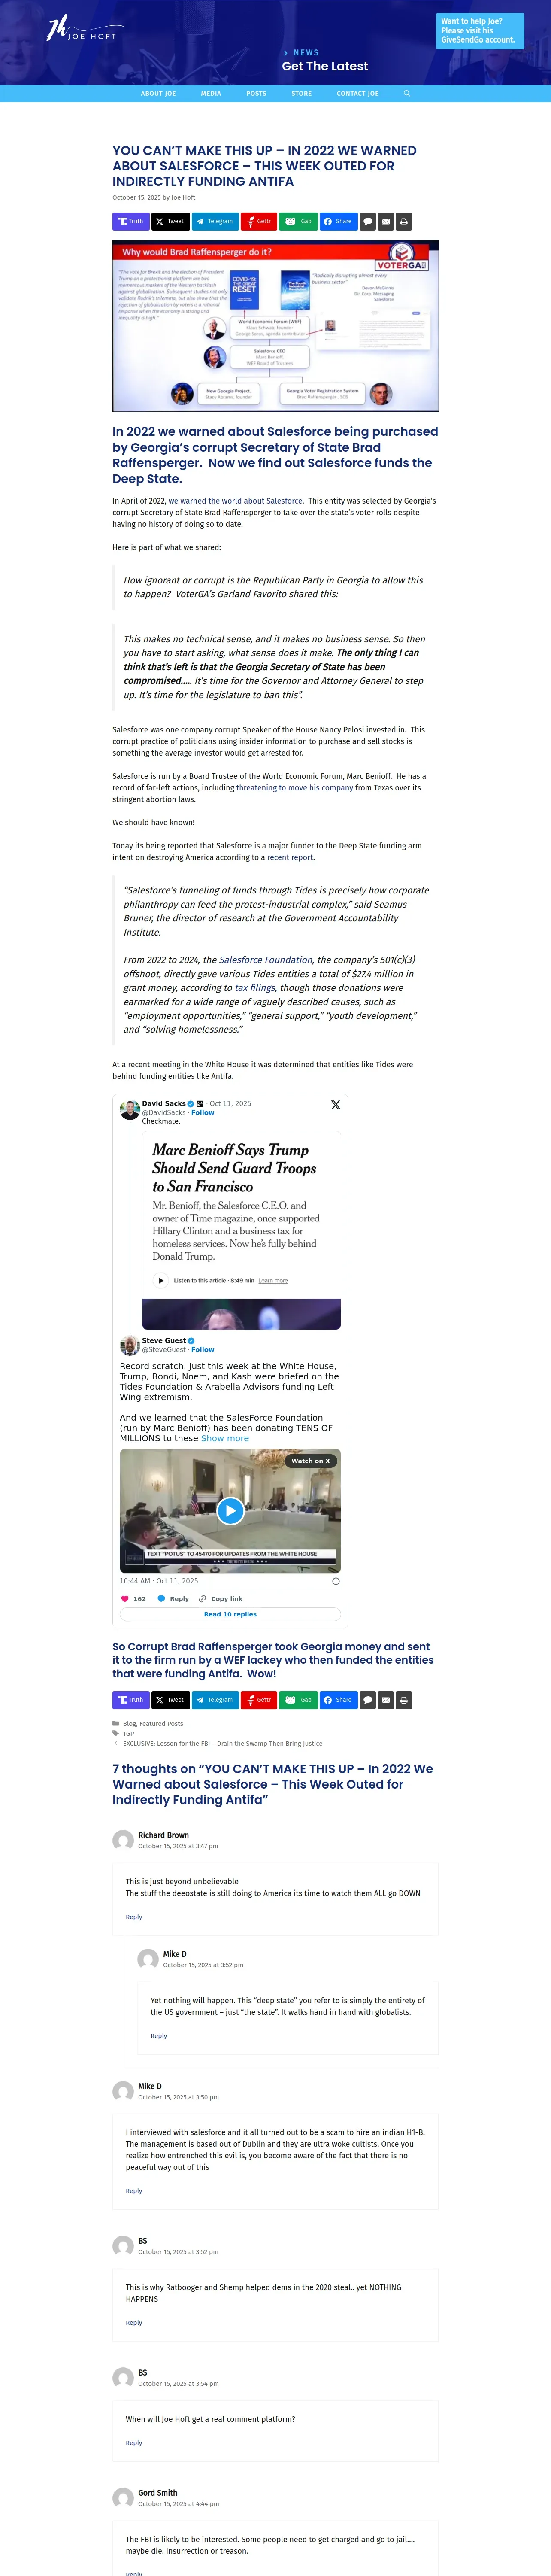Open the comments bubble icon at top
The image size is (551, 2576).
(x=368, y=221)
